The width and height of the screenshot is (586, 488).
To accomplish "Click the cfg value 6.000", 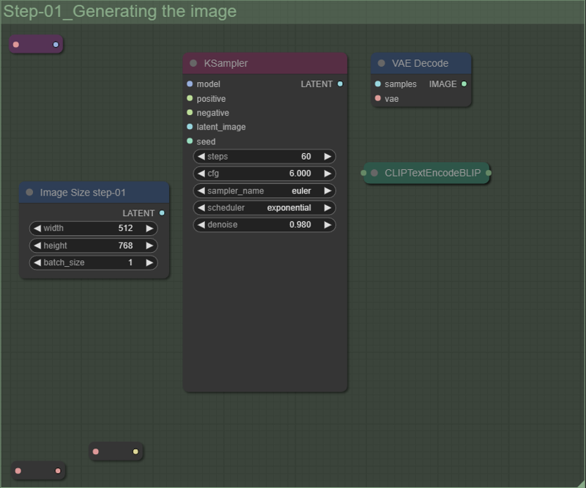I will (300, 174).
